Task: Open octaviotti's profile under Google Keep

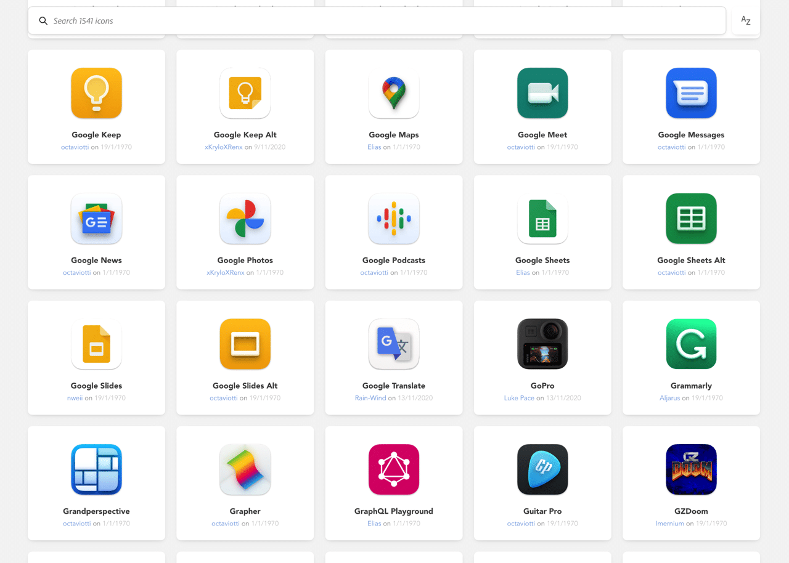Action: (75, 147)
